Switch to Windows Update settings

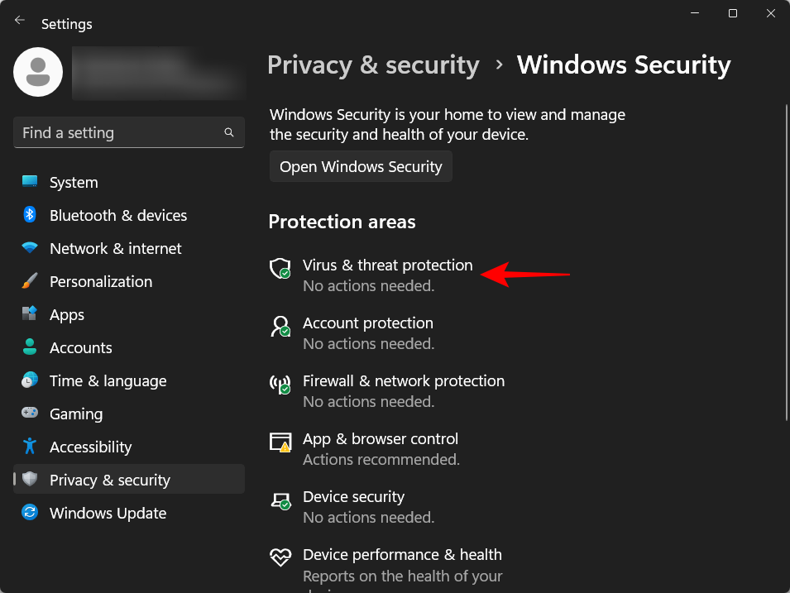coord(30,513)
